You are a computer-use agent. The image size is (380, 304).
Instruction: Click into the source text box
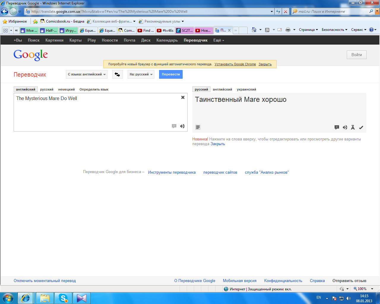click(x=100, y=112)
